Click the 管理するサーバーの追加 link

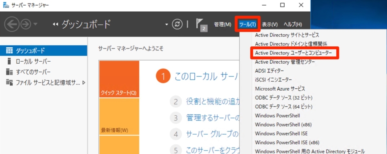point(213,118)
